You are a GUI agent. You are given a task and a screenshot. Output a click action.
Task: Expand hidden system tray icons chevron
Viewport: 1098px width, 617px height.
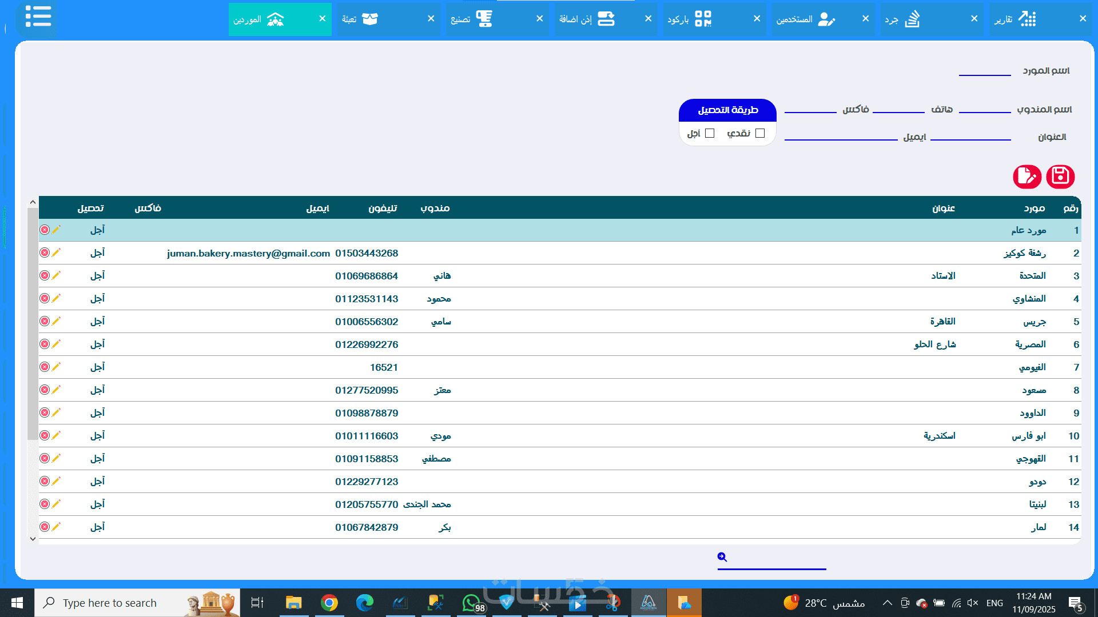(887, 603)
